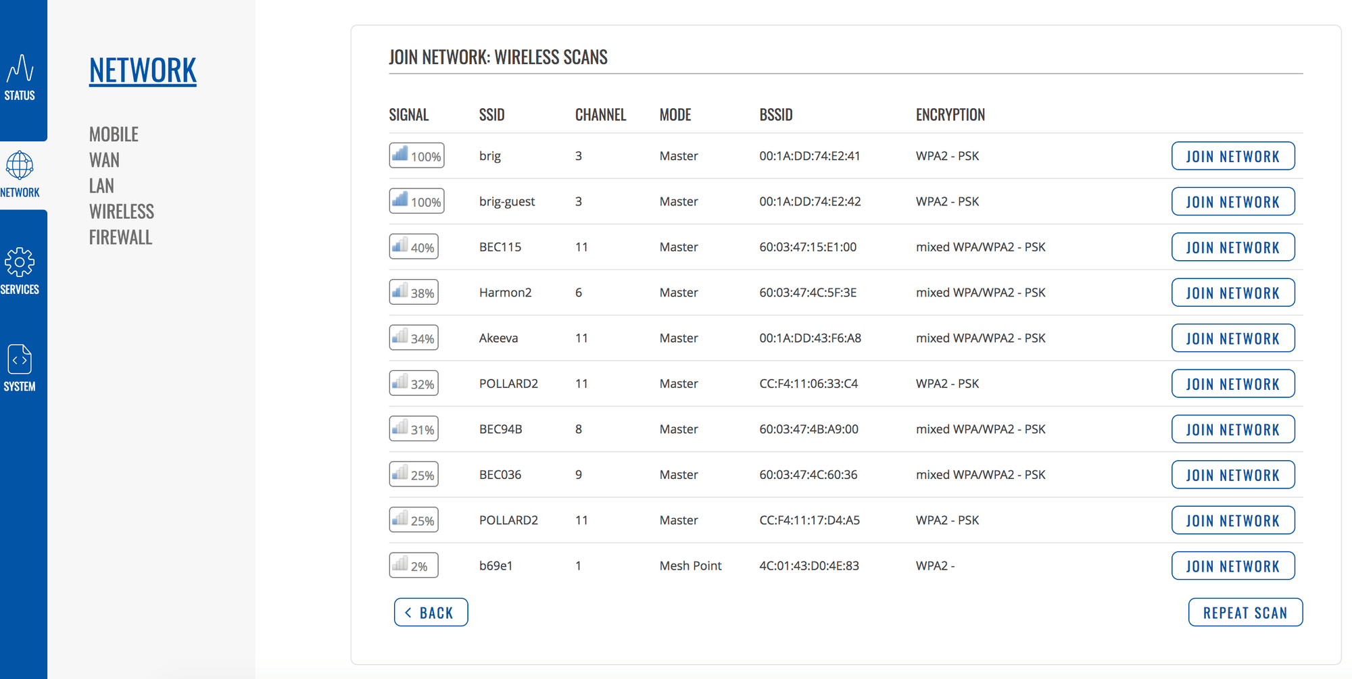Join the brig-guest network

pyautogui.click(x=1233, y=201)
